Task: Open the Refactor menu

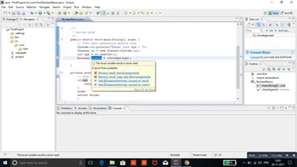Action: point(32,7)
